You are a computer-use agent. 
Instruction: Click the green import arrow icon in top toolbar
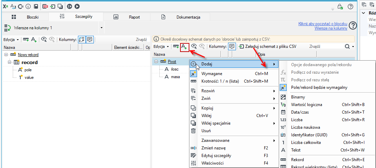coord(53,7)
